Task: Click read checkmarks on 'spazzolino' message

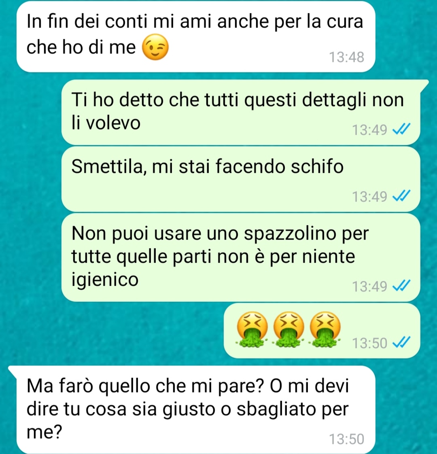Action: click(x=401, y=286)
